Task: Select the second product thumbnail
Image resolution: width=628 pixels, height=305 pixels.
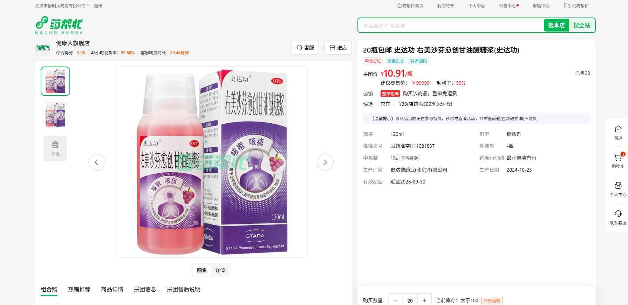Action: (x=55, y=115)
